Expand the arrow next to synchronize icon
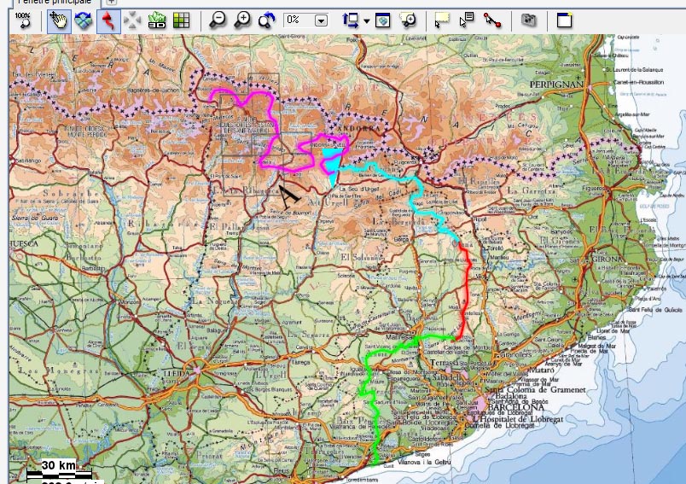686x484 pixels. click(x=367, y=20)
